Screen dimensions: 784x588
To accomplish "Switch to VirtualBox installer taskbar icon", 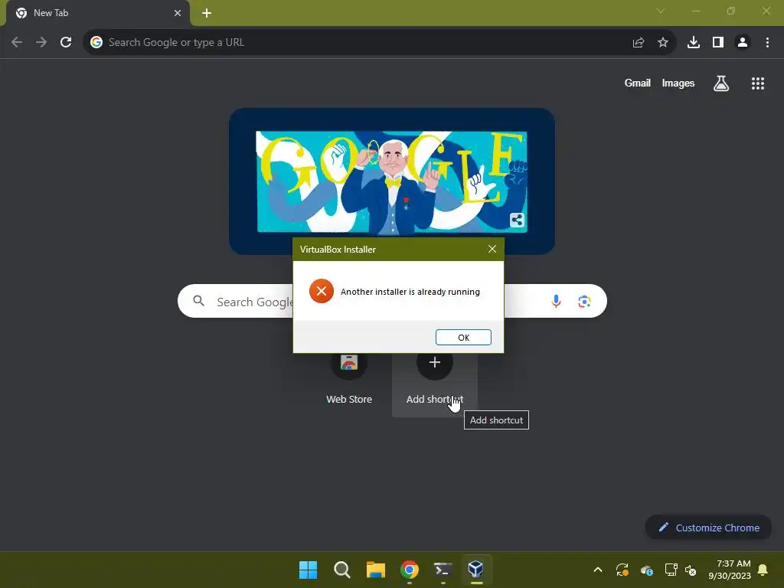I will coord(476,570).
